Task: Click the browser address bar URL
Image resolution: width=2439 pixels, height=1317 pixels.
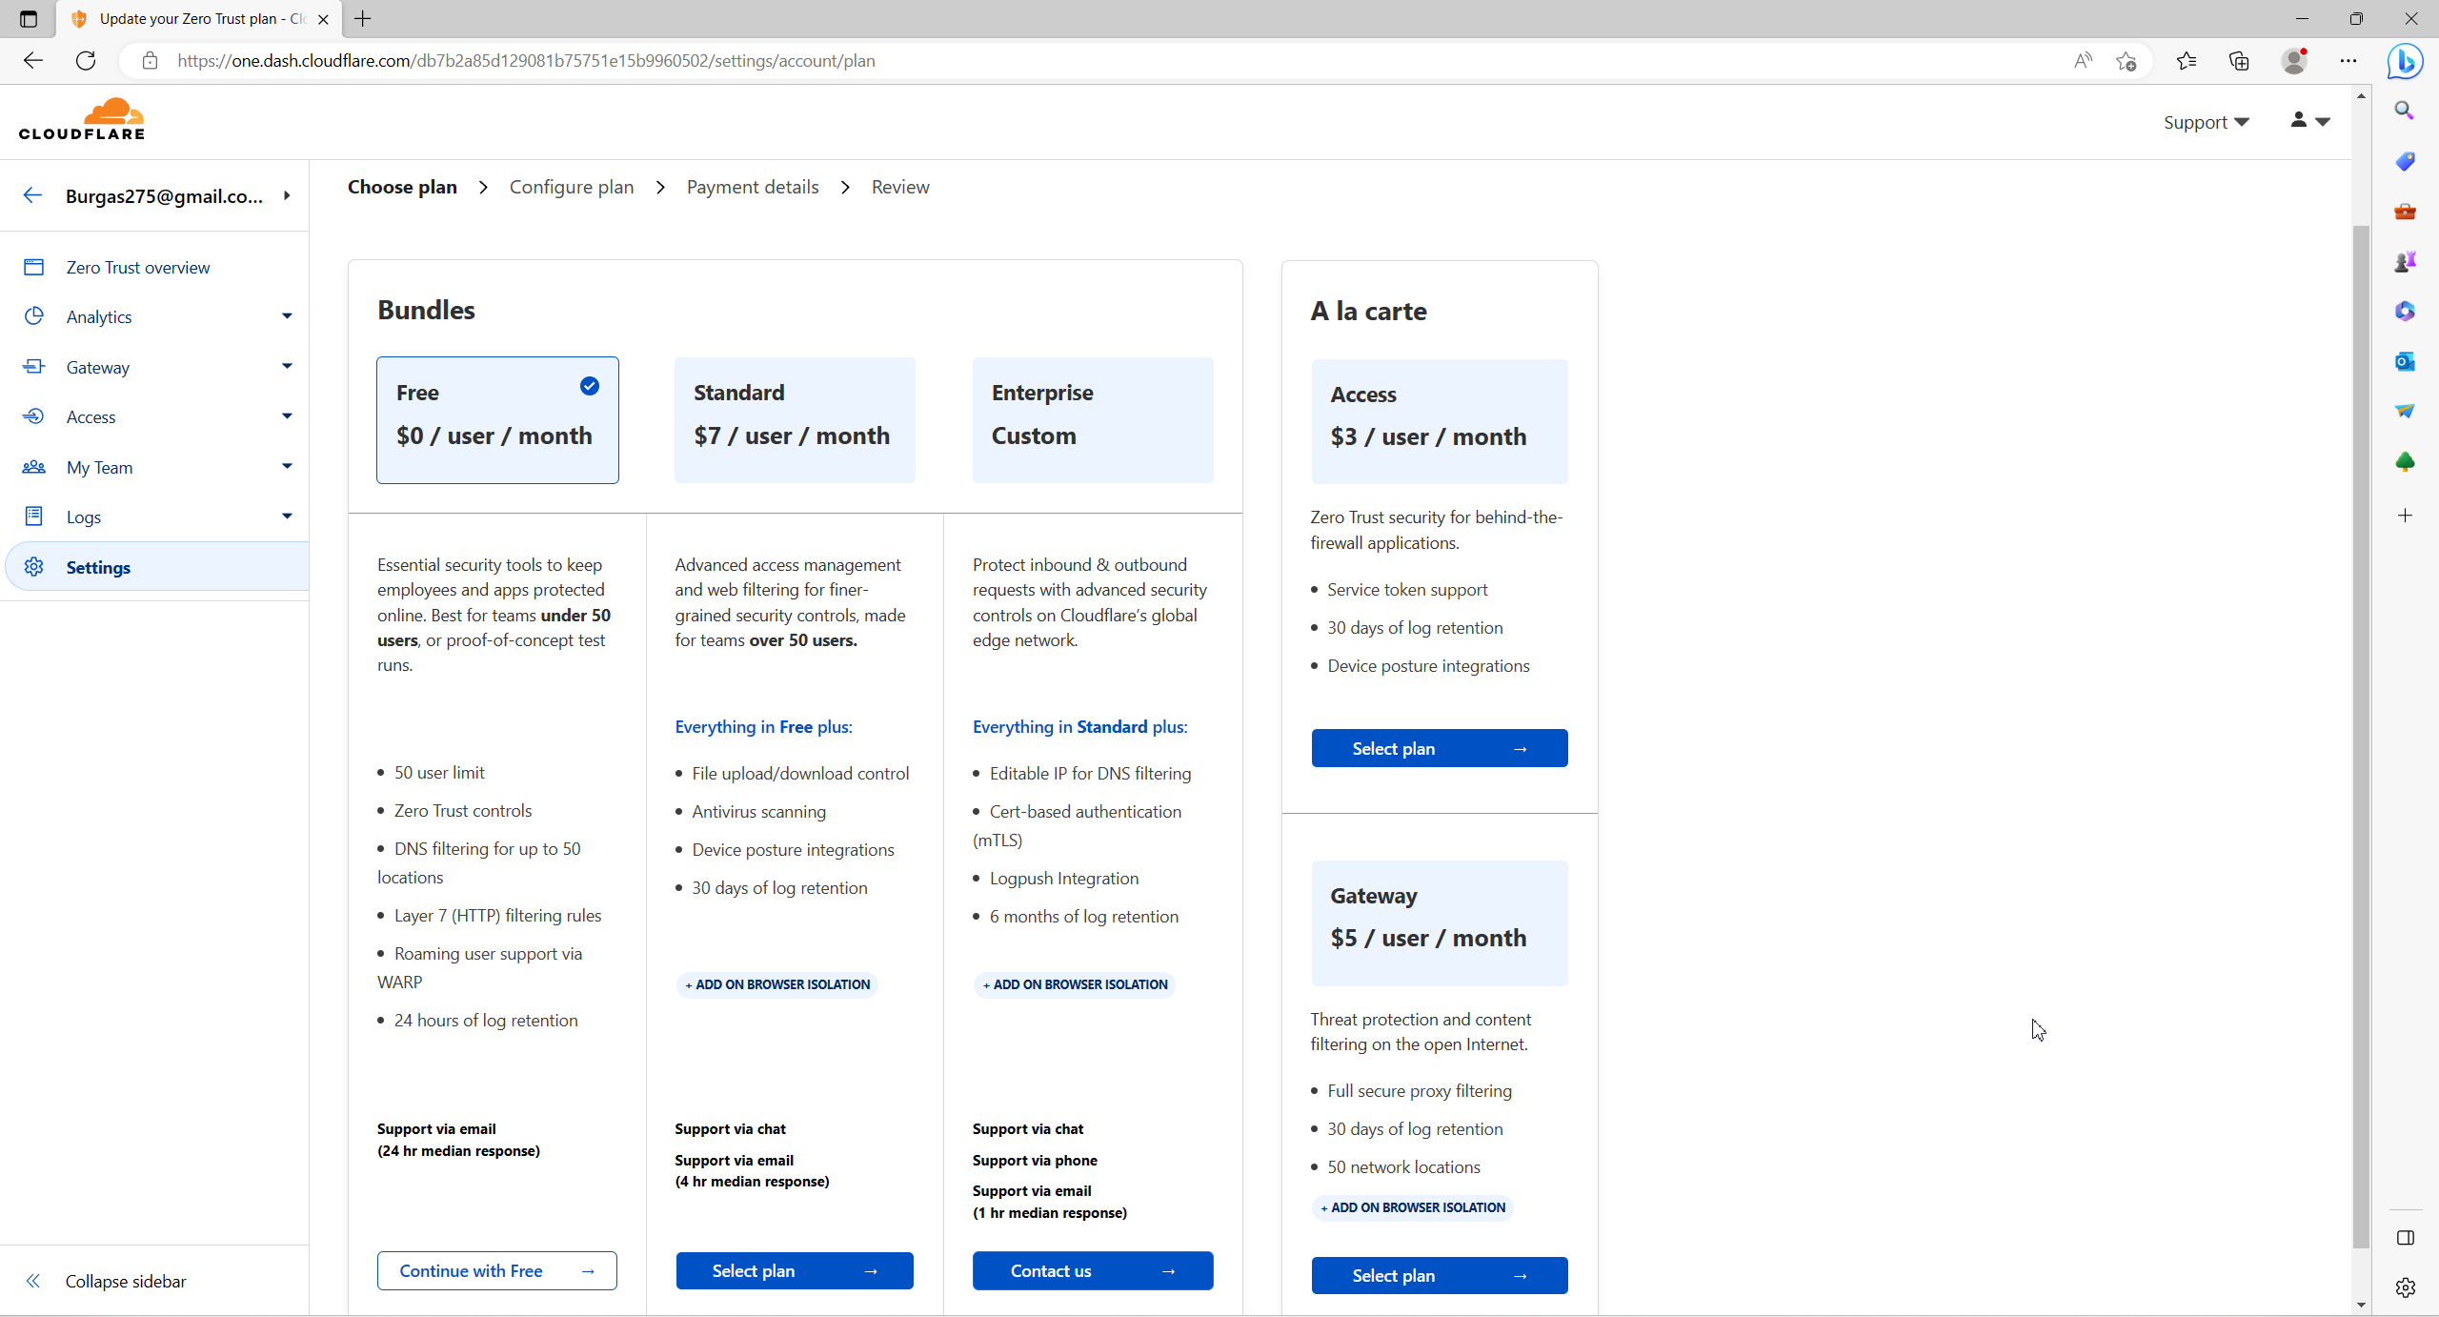Action: [x=526, y=61]
